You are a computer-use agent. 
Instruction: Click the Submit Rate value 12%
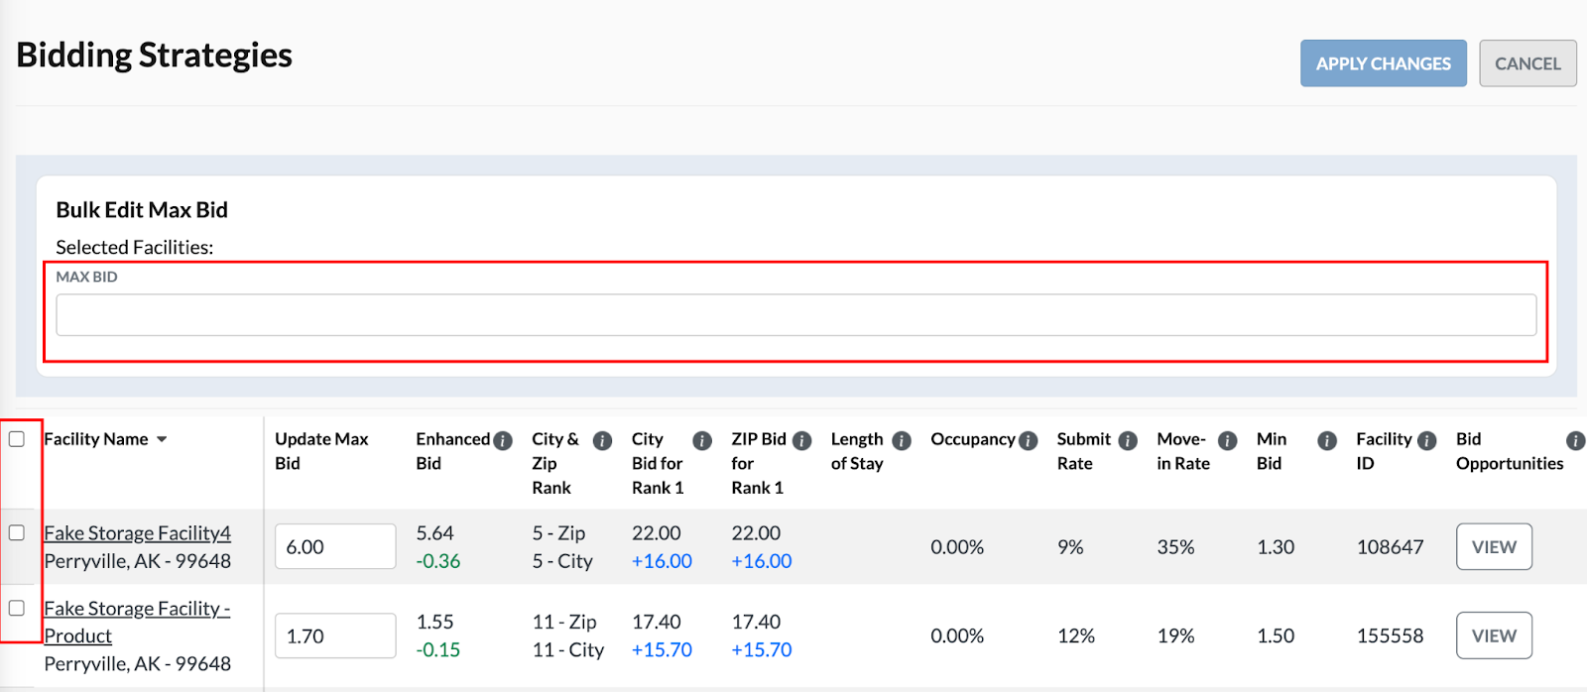click(x=1076, y=635)
